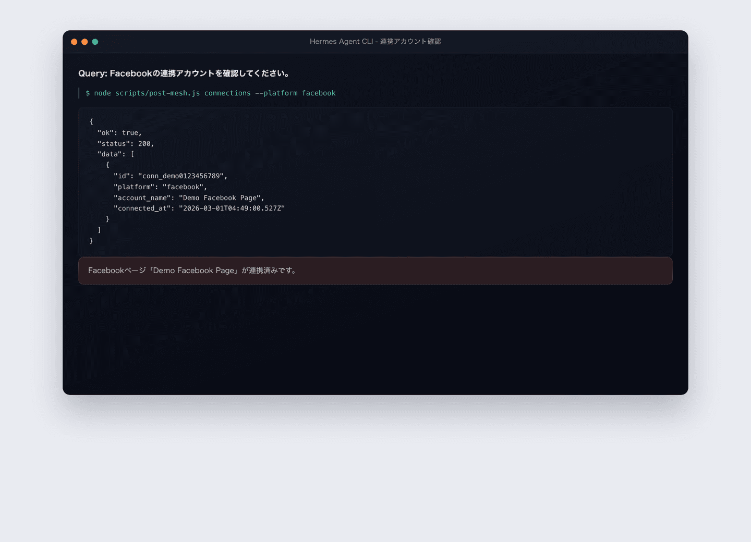Click the dollar prompt symbol
The image size is (751, 542).
pos(88,93)
